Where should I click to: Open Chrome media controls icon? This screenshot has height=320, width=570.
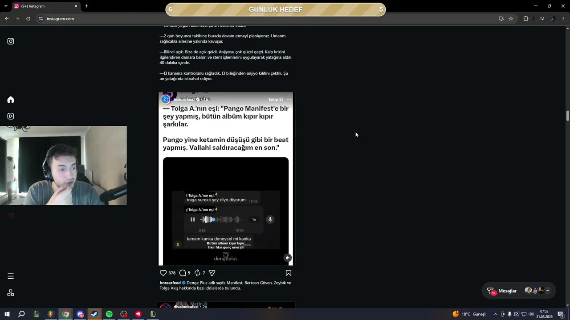pyautogui.click(x=541, y=19)
